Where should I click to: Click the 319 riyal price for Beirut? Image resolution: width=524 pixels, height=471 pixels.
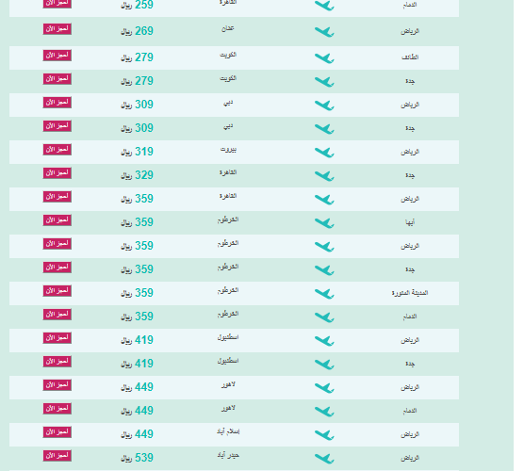[x=137, y=152]
